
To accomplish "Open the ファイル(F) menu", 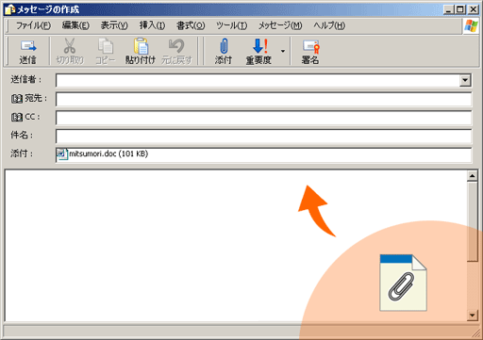I will tap(33, 25).
